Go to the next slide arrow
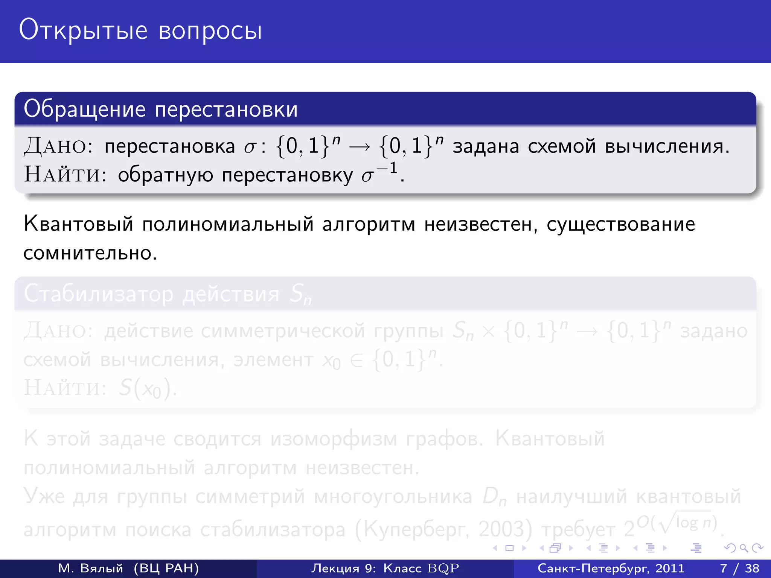 [x=524, y=548]
